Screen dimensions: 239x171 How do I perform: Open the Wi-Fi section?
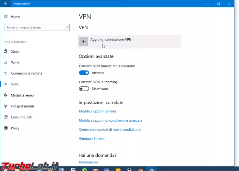coord(15,62)
